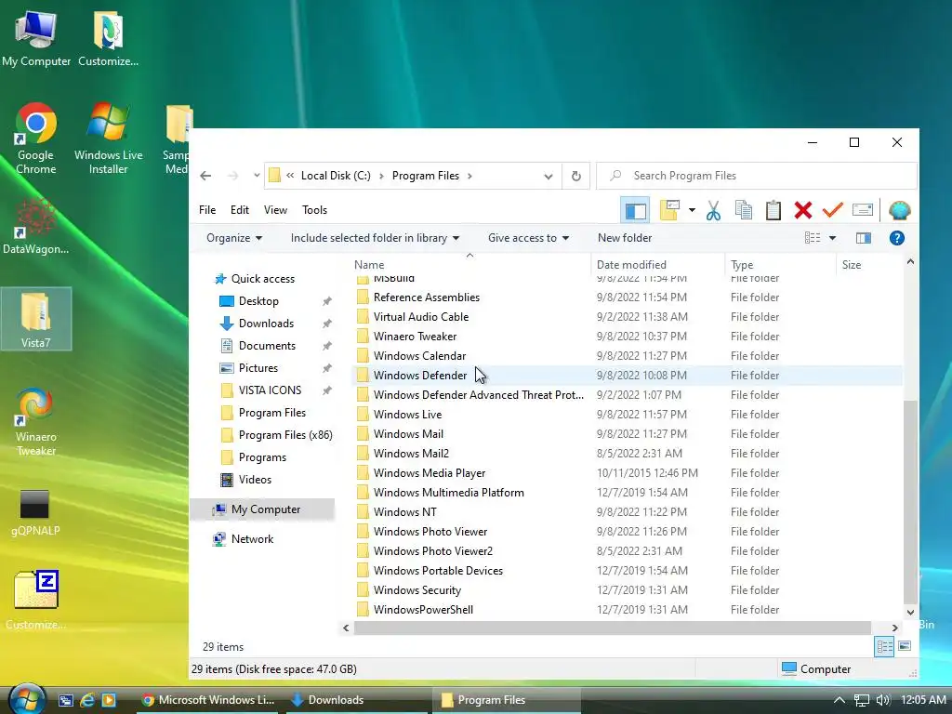Open the dropdown arrow beside folder options icon
The width and height of the screenshot is (952, 714).
click(692, 211)
